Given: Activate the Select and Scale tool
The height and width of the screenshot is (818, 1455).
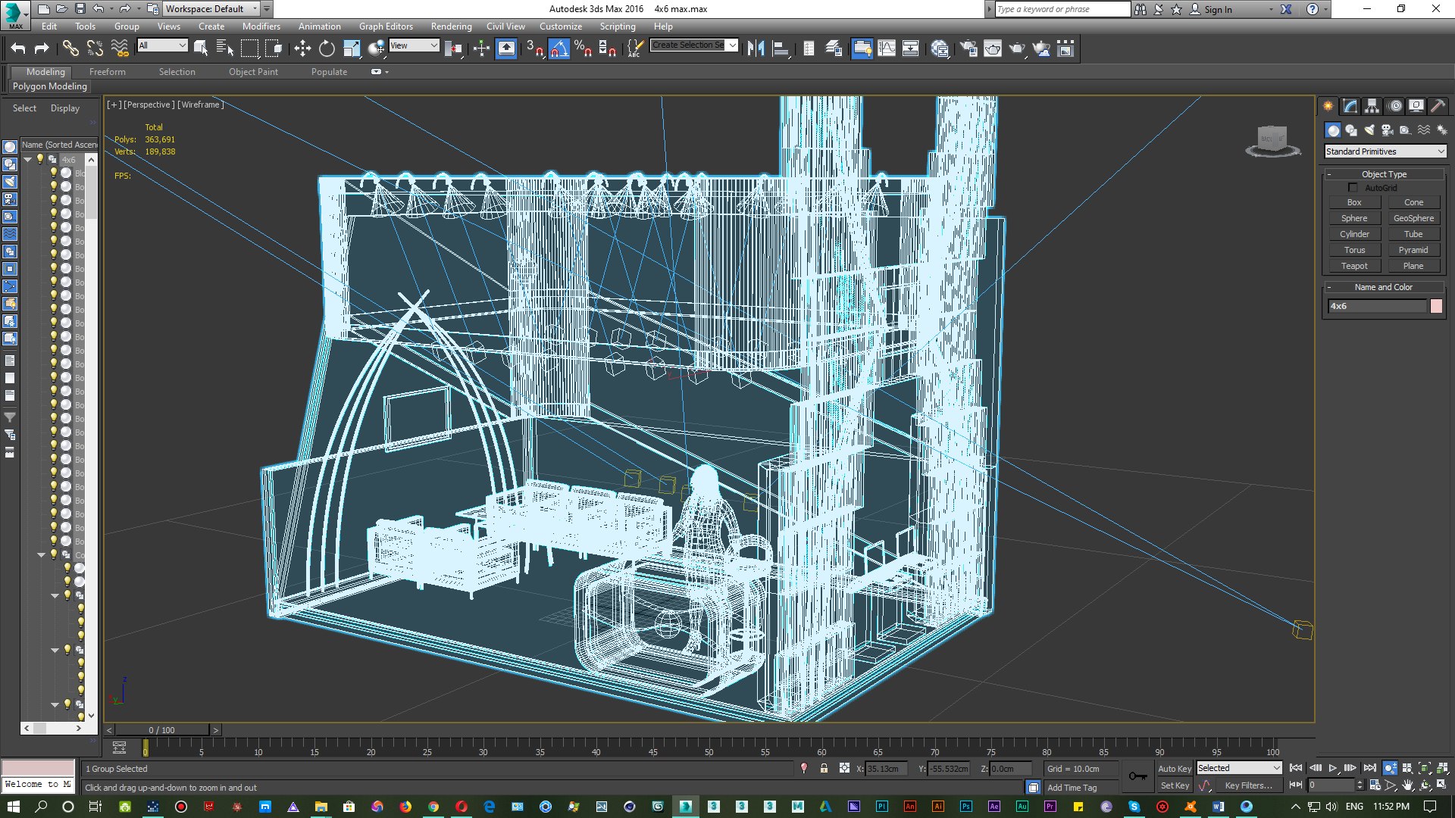Looking at the screenshot, I should click(x=352, y=49).
